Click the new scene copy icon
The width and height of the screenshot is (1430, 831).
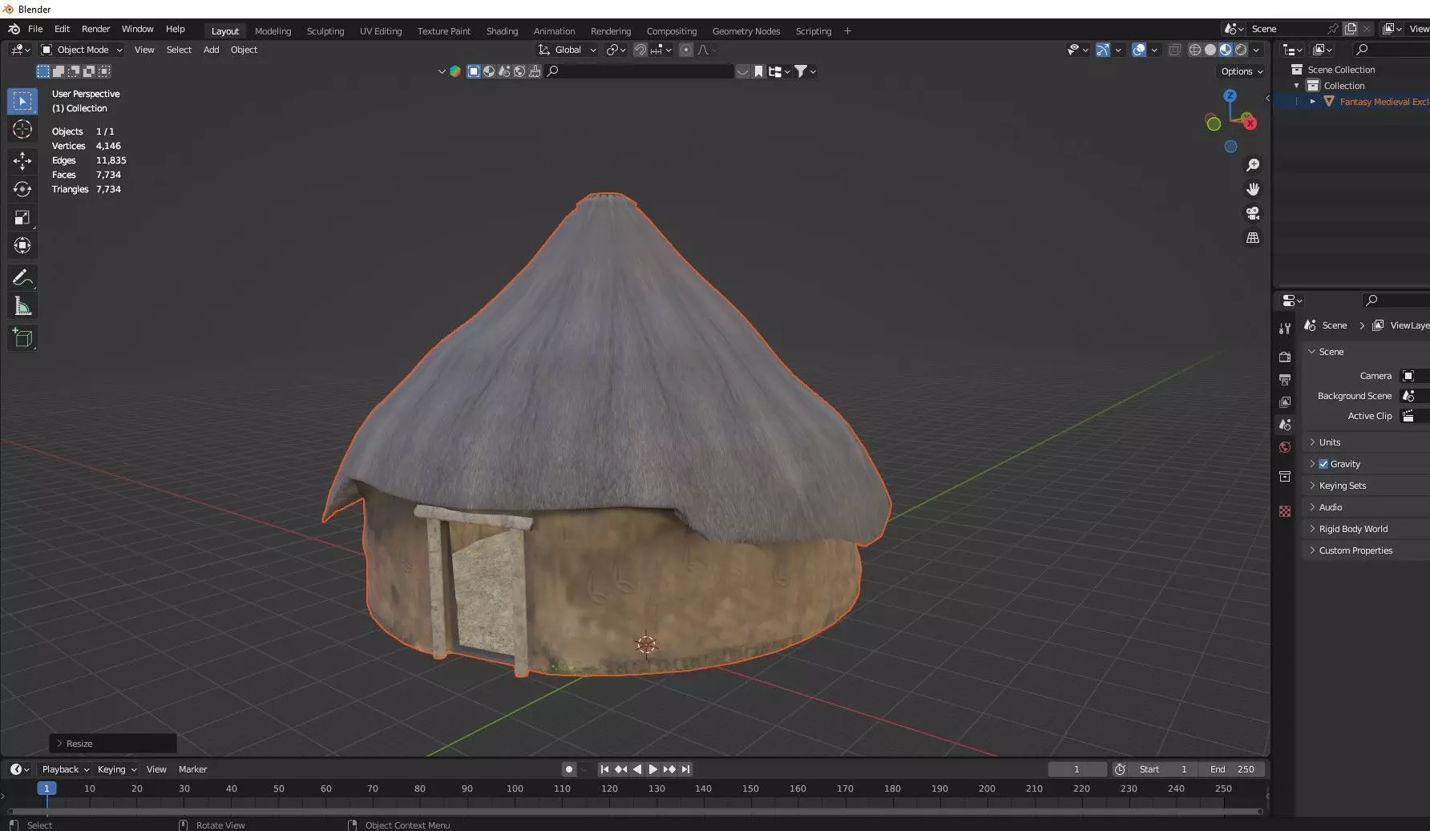tap(1351, 29)
